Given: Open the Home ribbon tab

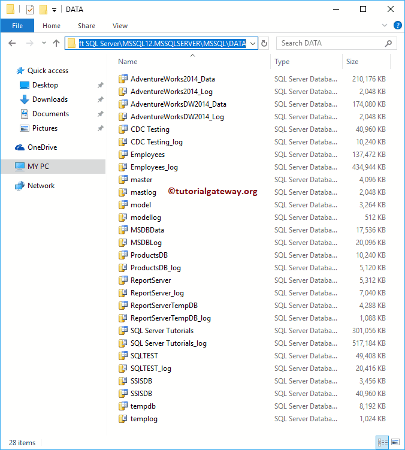Looking at the screenshot, I should 52,26.
